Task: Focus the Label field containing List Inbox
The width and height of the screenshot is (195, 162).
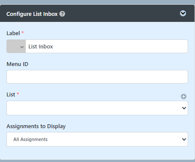Action: pos(107,46)
